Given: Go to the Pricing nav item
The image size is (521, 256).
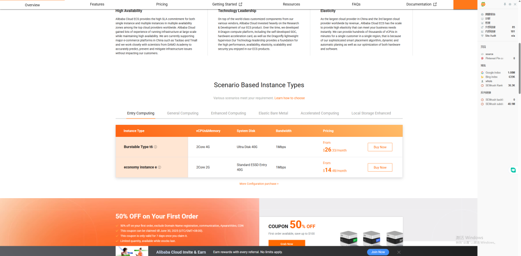Looking at the screenshot, I should click(162, 4).
